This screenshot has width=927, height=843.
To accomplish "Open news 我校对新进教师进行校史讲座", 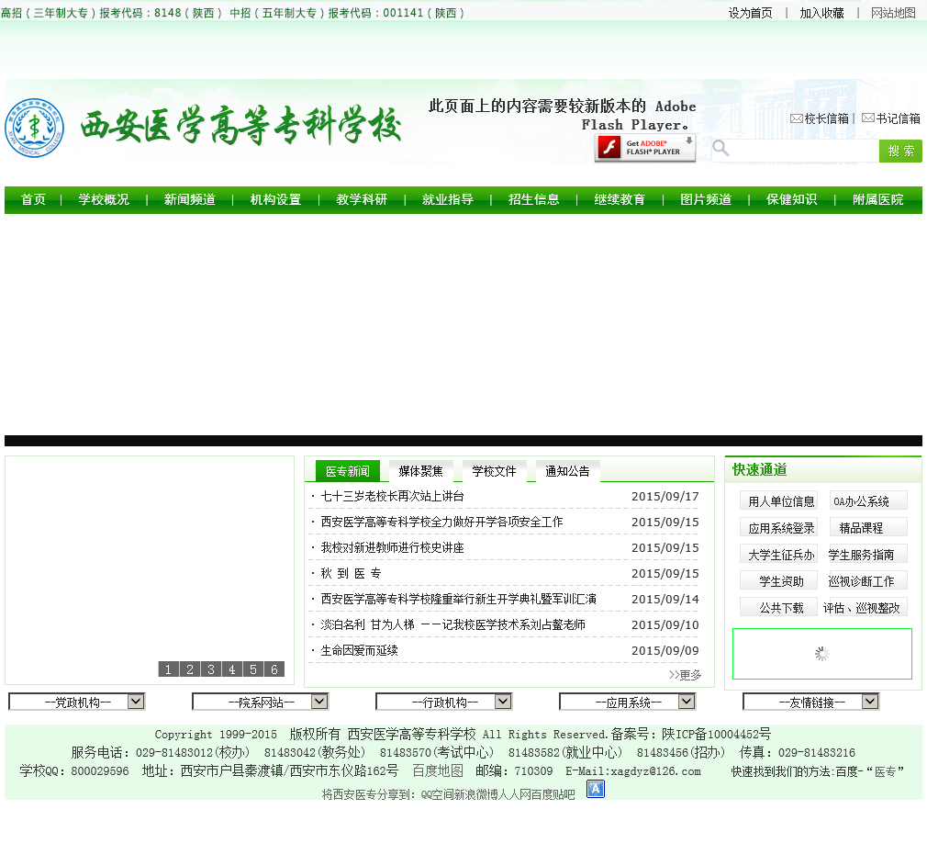I will pyautogui.click(x=393, y=548).
